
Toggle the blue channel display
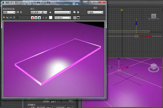39,18
